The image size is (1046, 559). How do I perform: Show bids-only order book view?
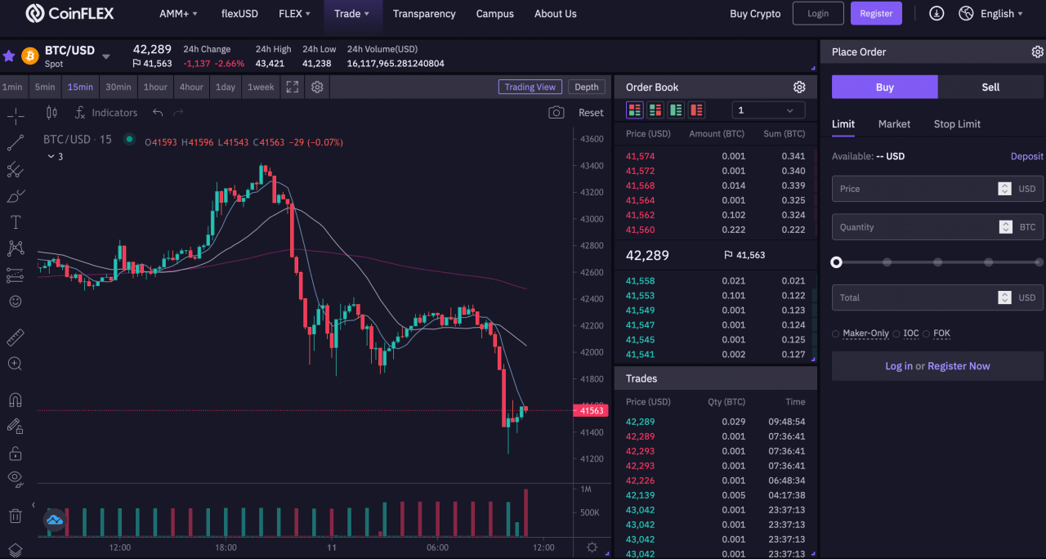[x=676, y=110]
